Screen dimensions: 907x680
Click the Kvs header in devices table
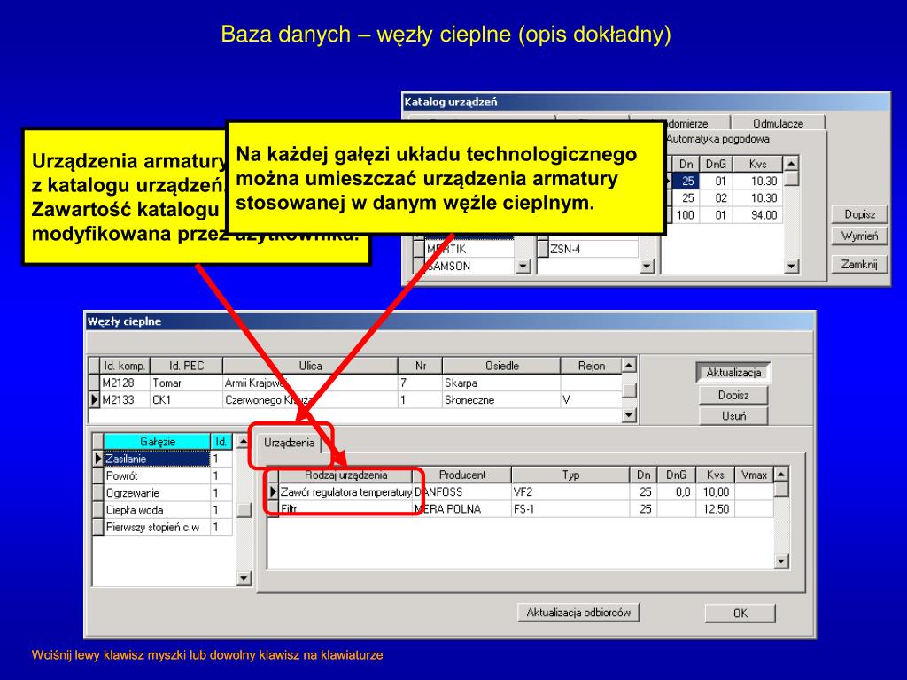pos(716,475)
